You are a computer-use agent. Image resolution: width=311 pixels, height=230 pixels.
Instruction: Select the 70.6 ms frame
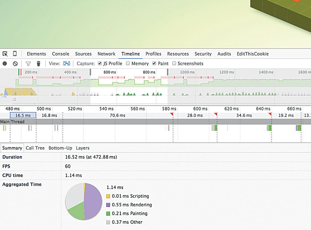118,115
